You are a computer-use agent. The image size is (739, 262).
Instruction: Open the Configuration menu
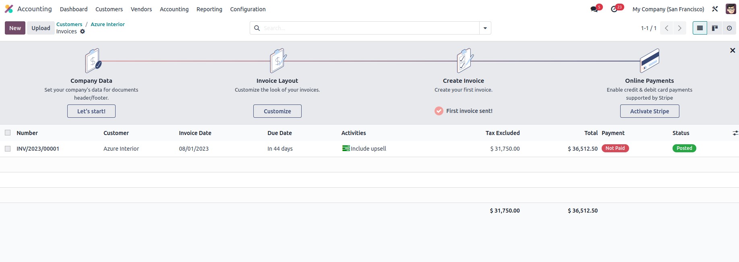(248, 9)
